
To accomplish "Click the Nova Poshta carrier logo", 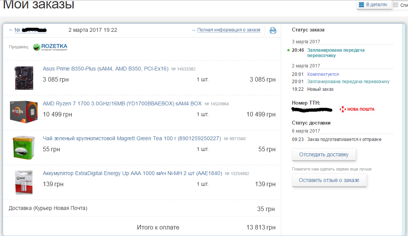I will pos(357,109).
